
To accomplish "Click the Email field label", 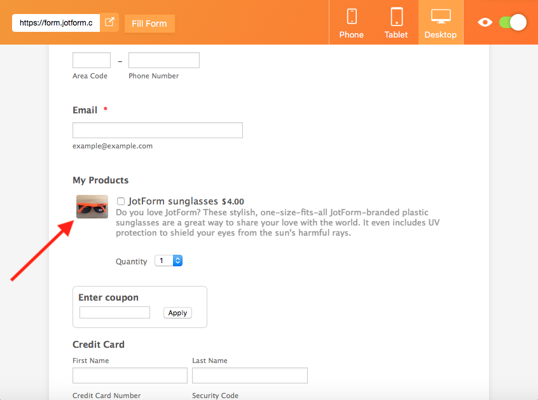I will pos(85,110).
